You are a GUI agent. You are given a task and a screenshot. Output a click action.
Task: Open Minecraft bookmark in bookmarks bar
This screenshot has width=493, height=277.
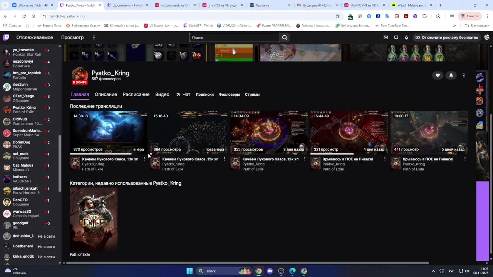(x=121, y=26)
